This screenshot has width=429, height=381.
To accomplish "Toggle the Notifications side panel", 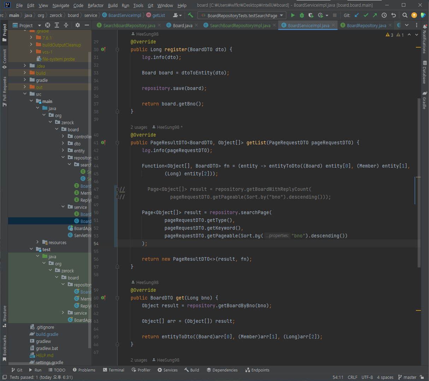I will [425, 39].
